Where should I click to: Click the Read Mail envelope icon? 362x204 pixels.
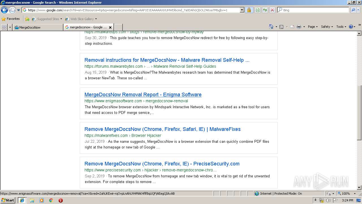point(292,27)
